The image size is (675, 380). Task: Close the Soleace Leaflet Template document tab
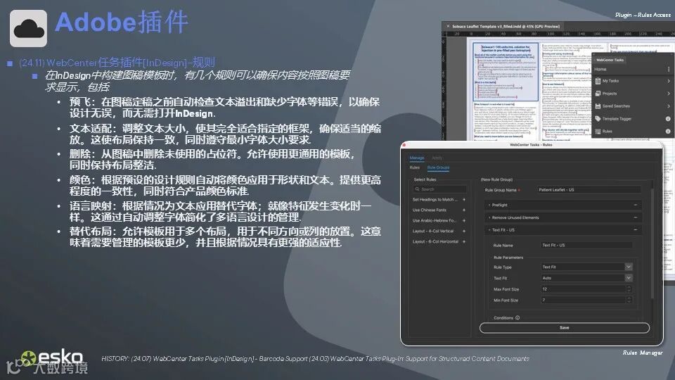(448, 26)
